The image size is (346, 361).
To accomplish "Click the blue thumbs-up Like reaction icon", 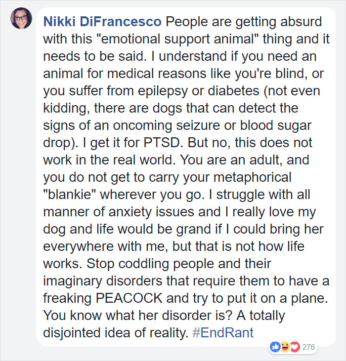I will [275, 347].
